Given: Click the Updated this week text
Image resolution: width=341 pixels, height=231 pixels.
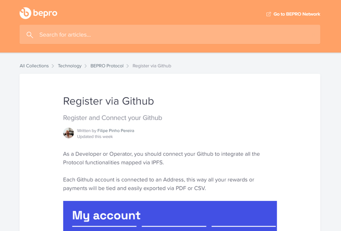Looking at the screenshot, I should [x=95, y=137].
